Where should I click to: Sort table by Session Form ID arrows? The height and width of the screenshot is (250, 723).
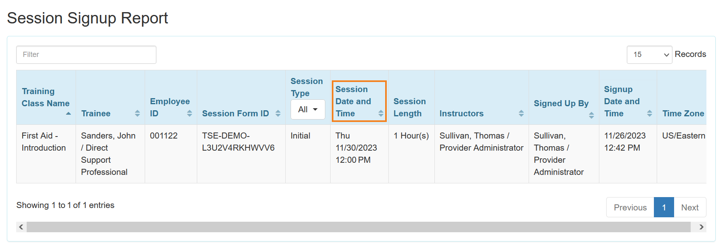[x=278, y=113]
